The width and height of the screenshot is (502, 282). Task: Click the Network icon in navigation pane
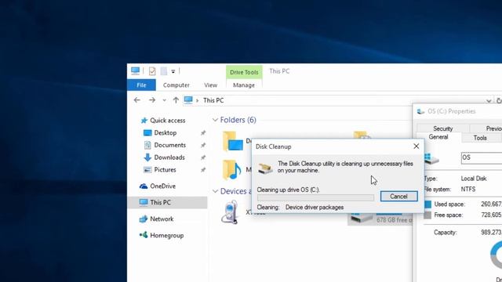pos(143,219)
